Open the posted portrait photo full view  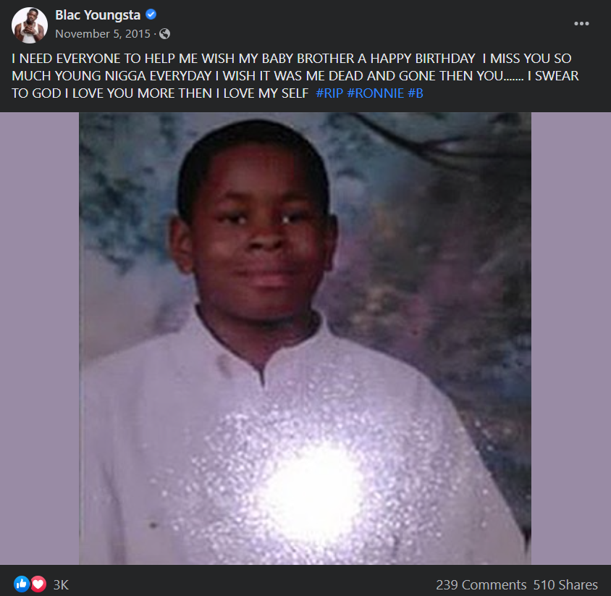pos(305,338)
